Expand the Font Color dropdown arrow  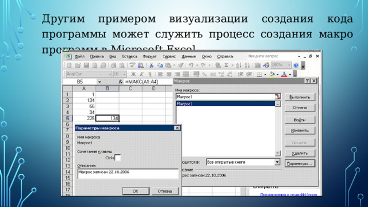(290, 74)
